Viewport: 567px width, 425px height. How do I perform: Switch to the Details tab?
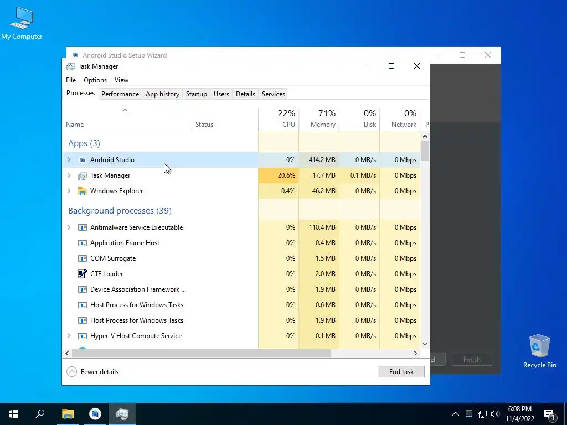245,94
